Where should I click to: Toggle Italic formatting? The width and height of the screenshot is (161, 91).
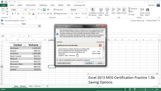coord(15,13)
